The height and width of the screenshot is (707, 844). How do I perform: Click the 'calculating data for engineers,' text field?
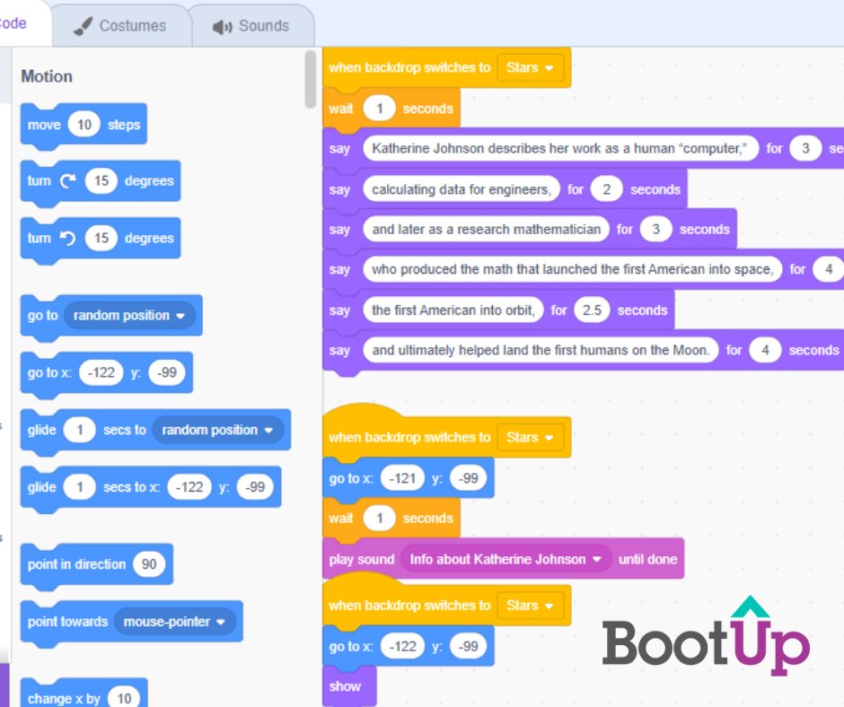coord(462,189)
